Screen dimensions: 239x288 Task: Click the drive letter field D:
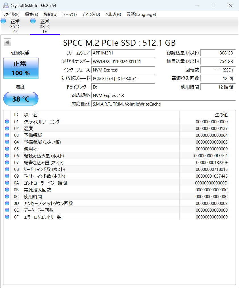pyautogui.click(x=123, y=87)
